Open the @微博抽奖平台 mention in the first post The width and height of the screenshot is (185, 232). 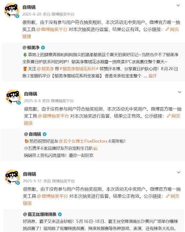pyautogui.click(x=52, y=29)
